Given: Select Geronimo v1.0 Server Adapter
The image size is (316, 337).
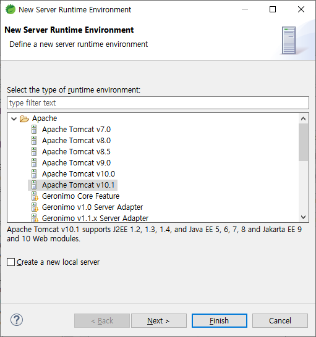Looking at the screenshot, I should [92, 207].
